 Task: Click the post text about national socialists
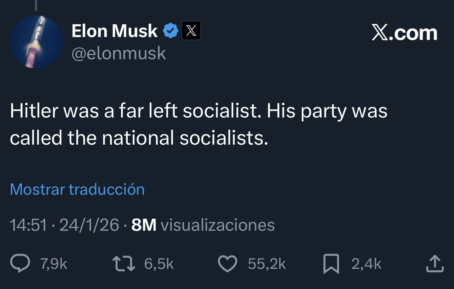point(198,125)
